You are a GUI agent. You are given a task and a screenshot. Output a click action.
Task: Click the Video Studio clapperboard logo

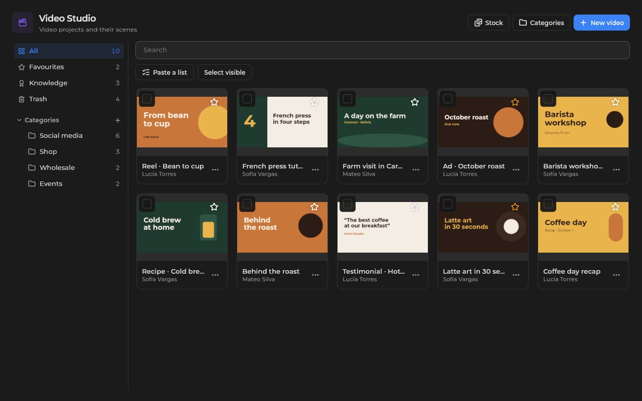pyautogui.click(x=23, y=23)
